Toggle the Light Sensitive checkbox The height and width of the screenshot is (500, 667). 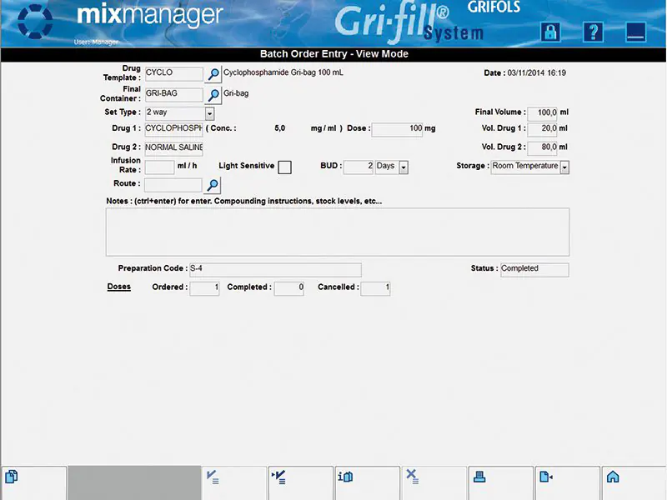284,167
